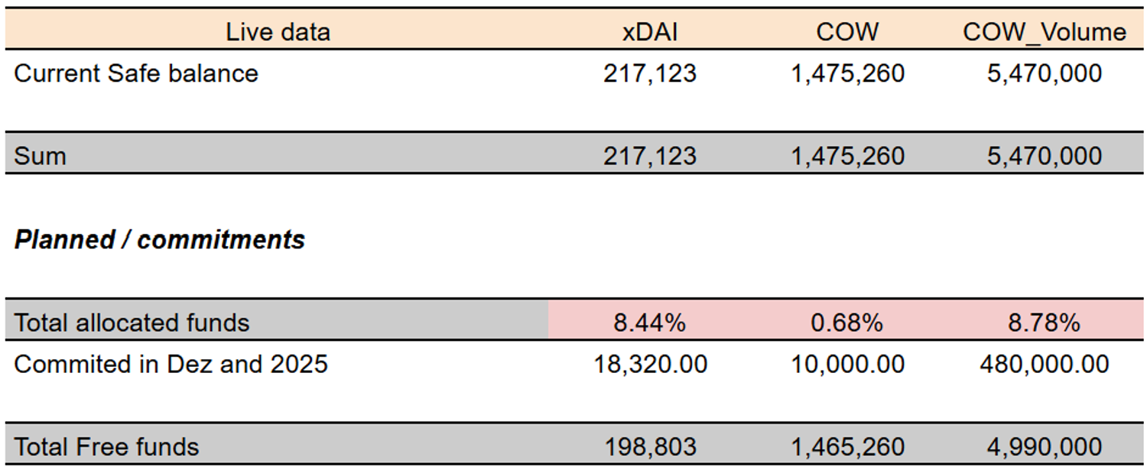Select the COW column header
Screen dimensions: 1147x470
847,32
